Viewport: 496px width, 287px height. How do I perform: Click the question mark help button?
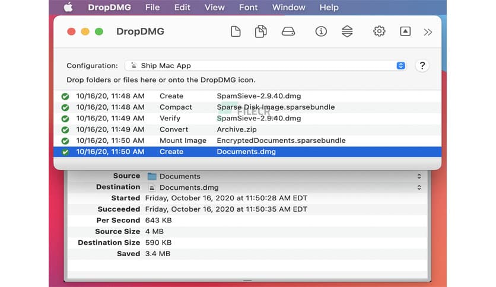[x=422, y=66]
